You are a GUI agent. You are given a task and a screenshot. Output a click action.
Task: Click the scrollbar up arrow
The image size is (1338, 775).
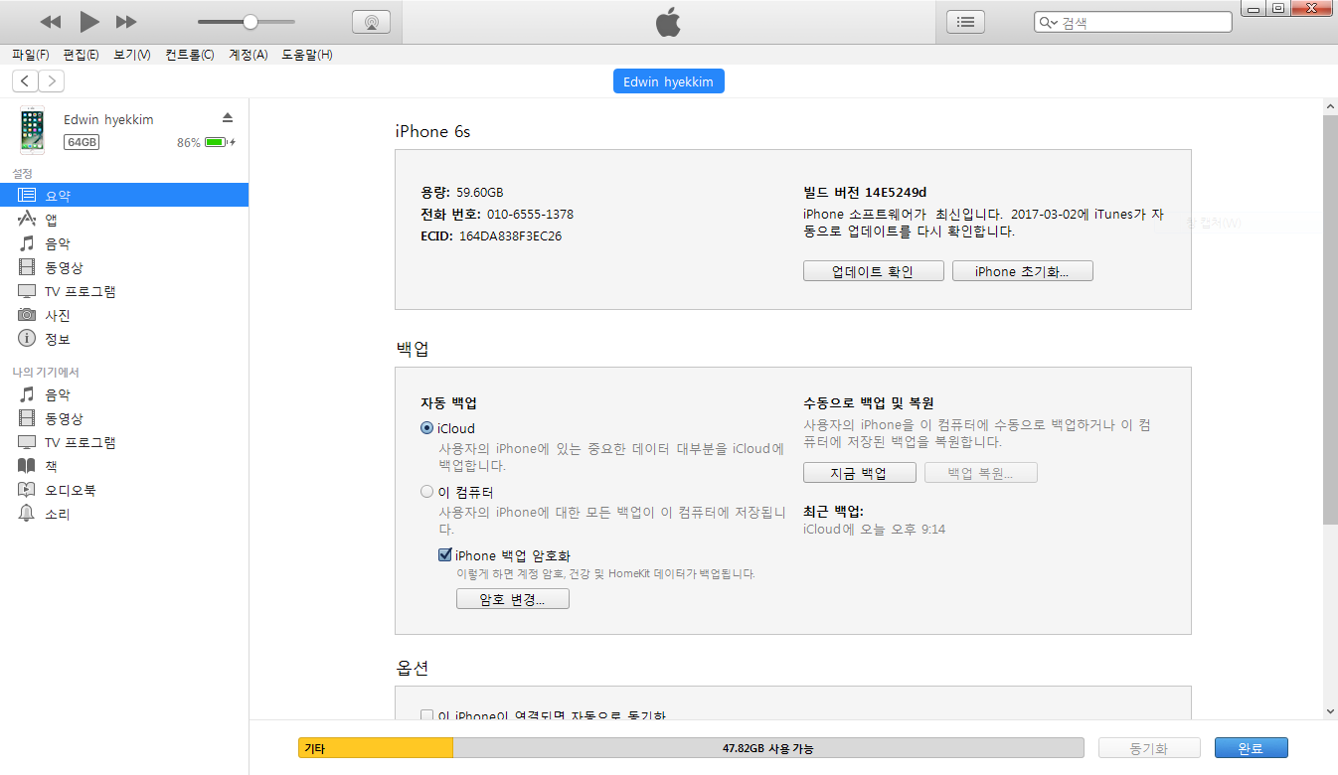1330,105
